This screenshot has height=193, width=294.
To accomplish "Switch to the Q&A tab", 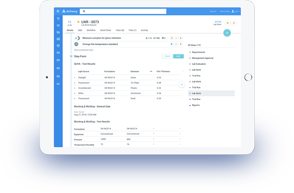I will coord(80,30).
